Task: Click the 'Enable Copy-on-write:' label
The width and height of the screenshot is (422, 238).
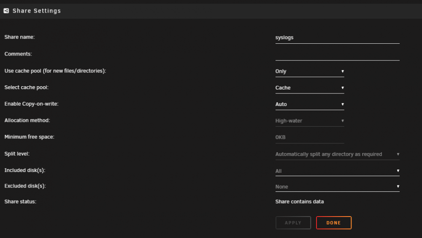Action: point(32,104)
